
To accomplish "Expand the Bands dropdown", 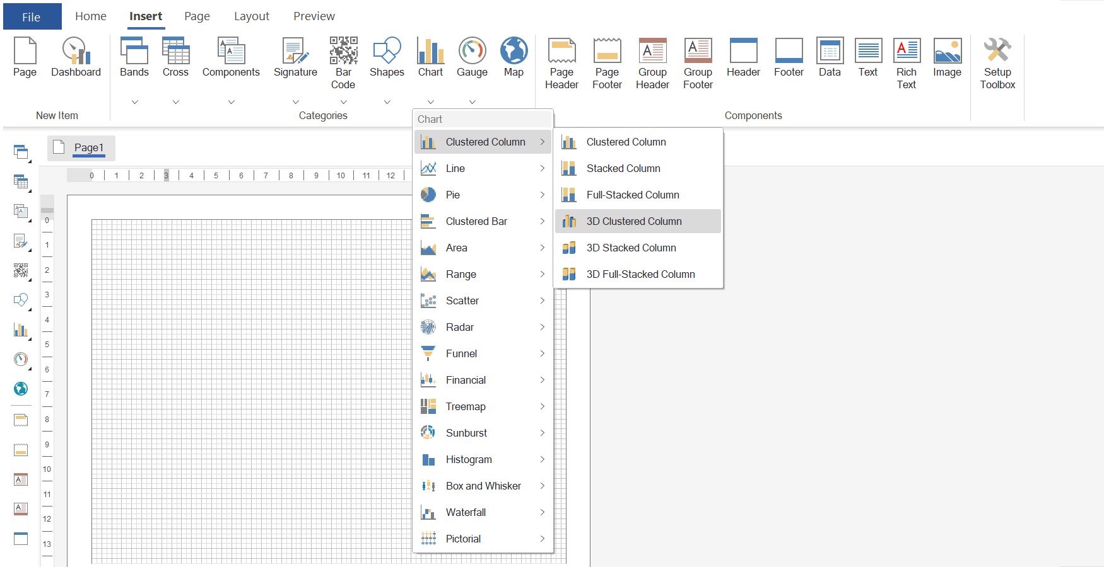I will click(x=134, y=101).
